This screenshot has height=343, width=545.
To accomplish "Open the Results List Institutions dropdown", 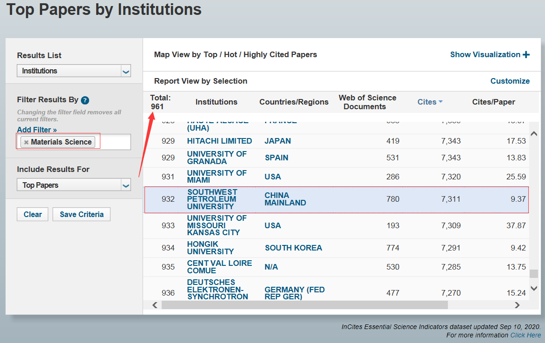I will (74, 71).
